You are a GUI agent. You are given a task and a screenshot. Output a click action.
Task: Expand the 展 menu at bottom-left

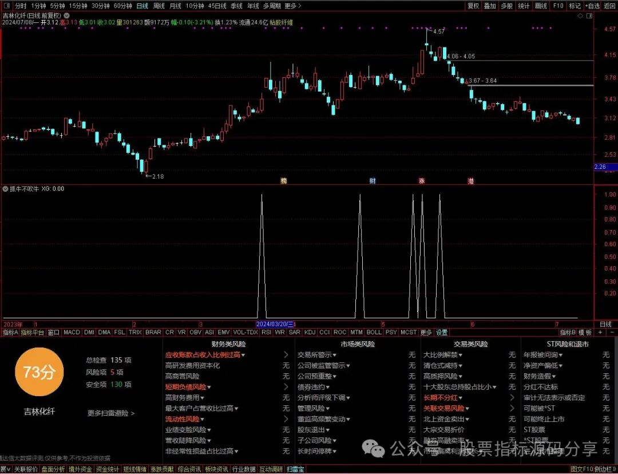6,469
